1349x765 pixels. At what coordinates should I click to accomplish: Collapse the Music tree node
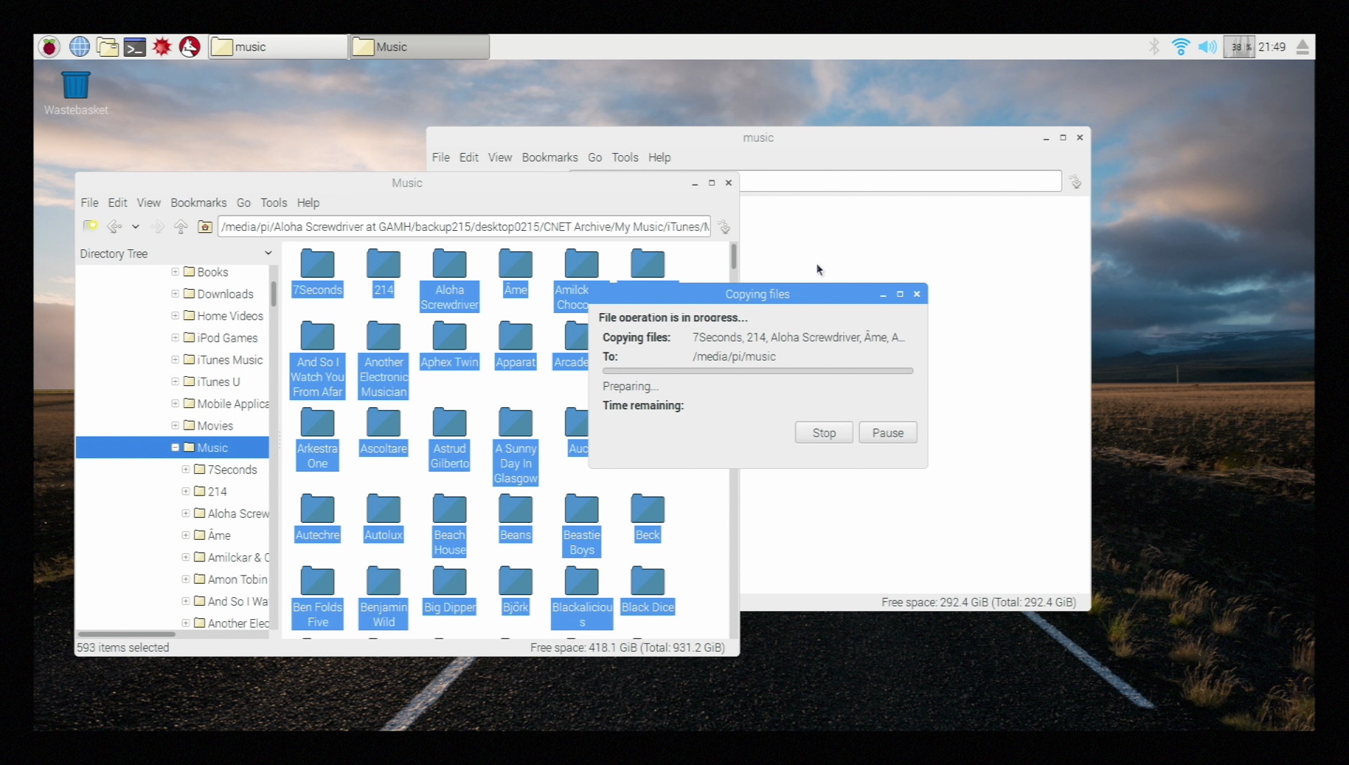(x=175, y=448)
